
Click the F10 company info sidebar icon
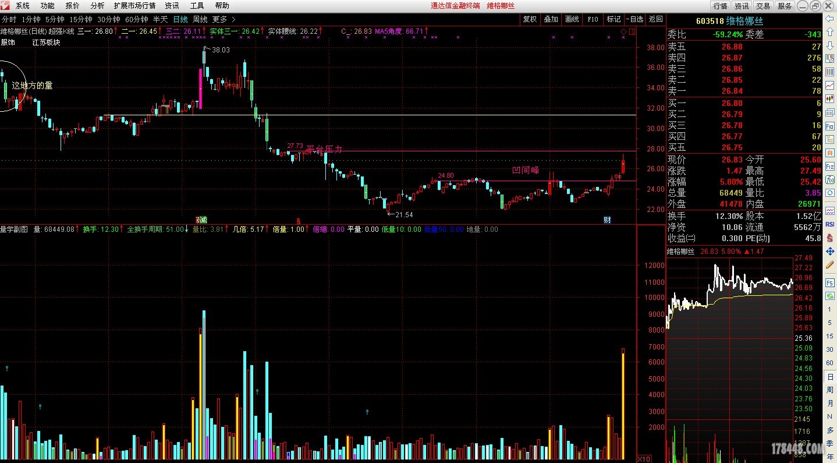[829, 125]
